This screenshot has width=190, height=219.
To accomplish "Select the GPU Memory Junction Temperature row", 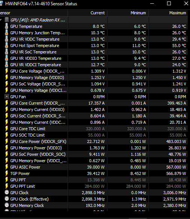I will (94, 33).
